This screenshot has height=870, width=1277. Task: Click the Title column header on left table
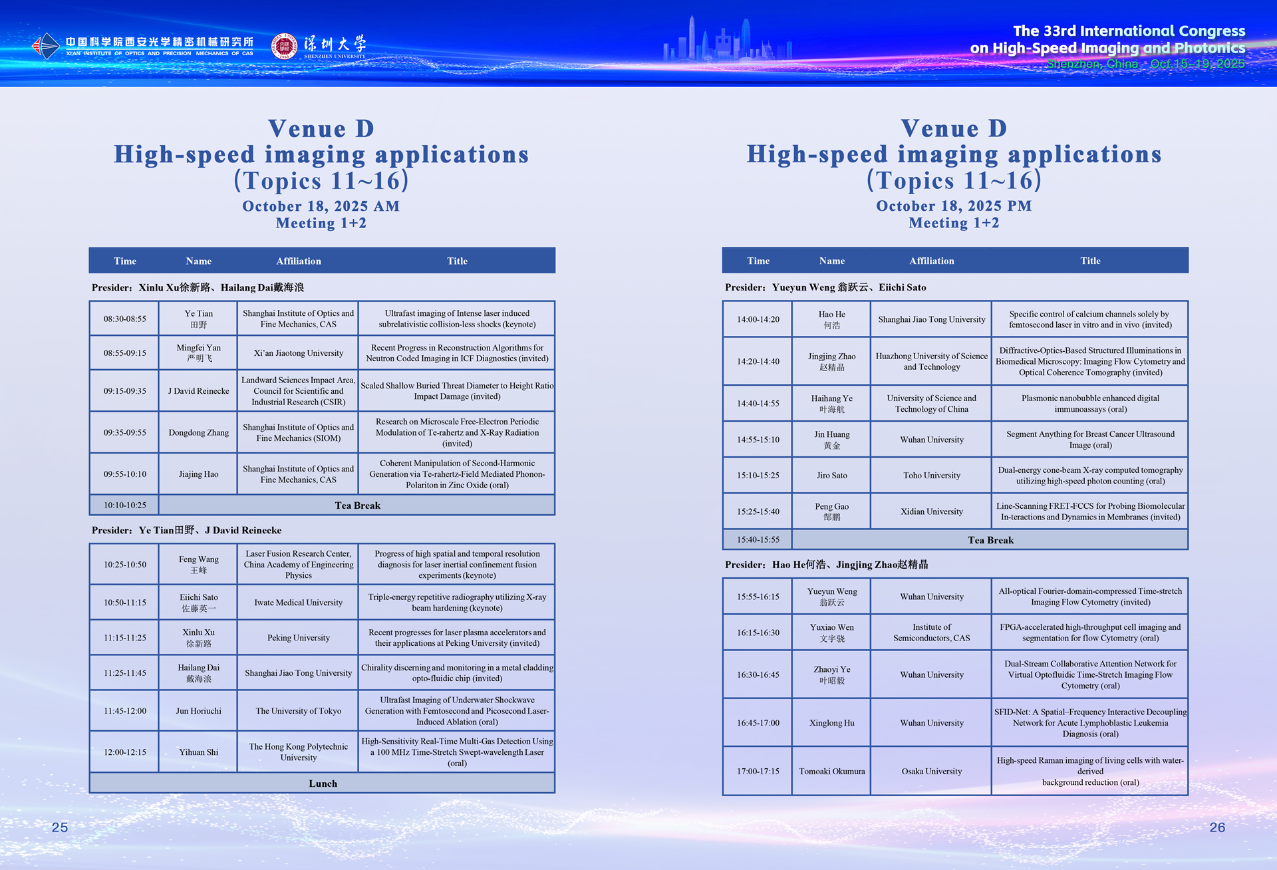[457, 261]
